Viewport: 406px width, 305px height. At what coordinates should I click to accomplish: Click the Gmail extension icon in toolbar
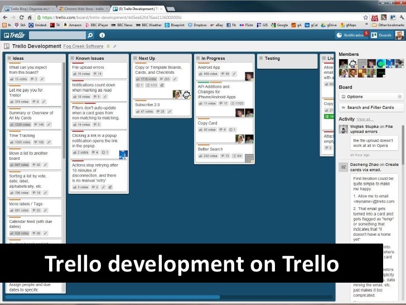(375, 18)
